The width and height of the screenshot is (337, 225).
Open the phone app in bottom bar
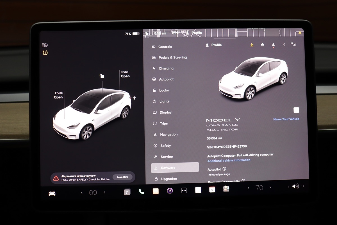coord(141,191)
